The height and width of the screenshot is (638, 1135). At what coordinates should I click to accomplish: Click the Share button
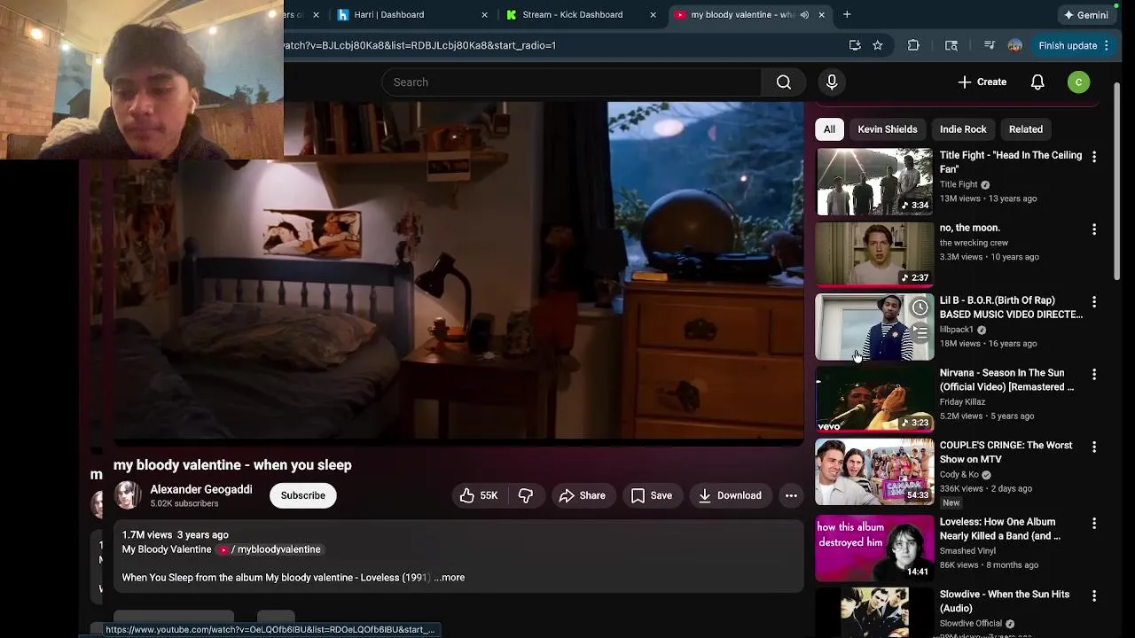pos(582,495)
